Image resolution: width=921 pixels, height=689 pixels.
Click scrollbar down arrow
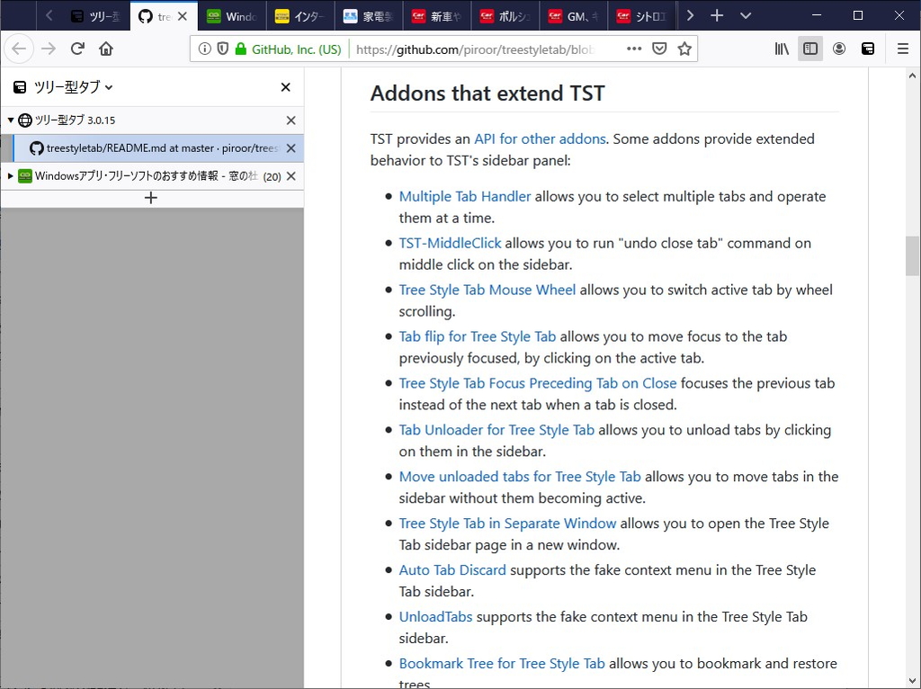tap(912, 682)
